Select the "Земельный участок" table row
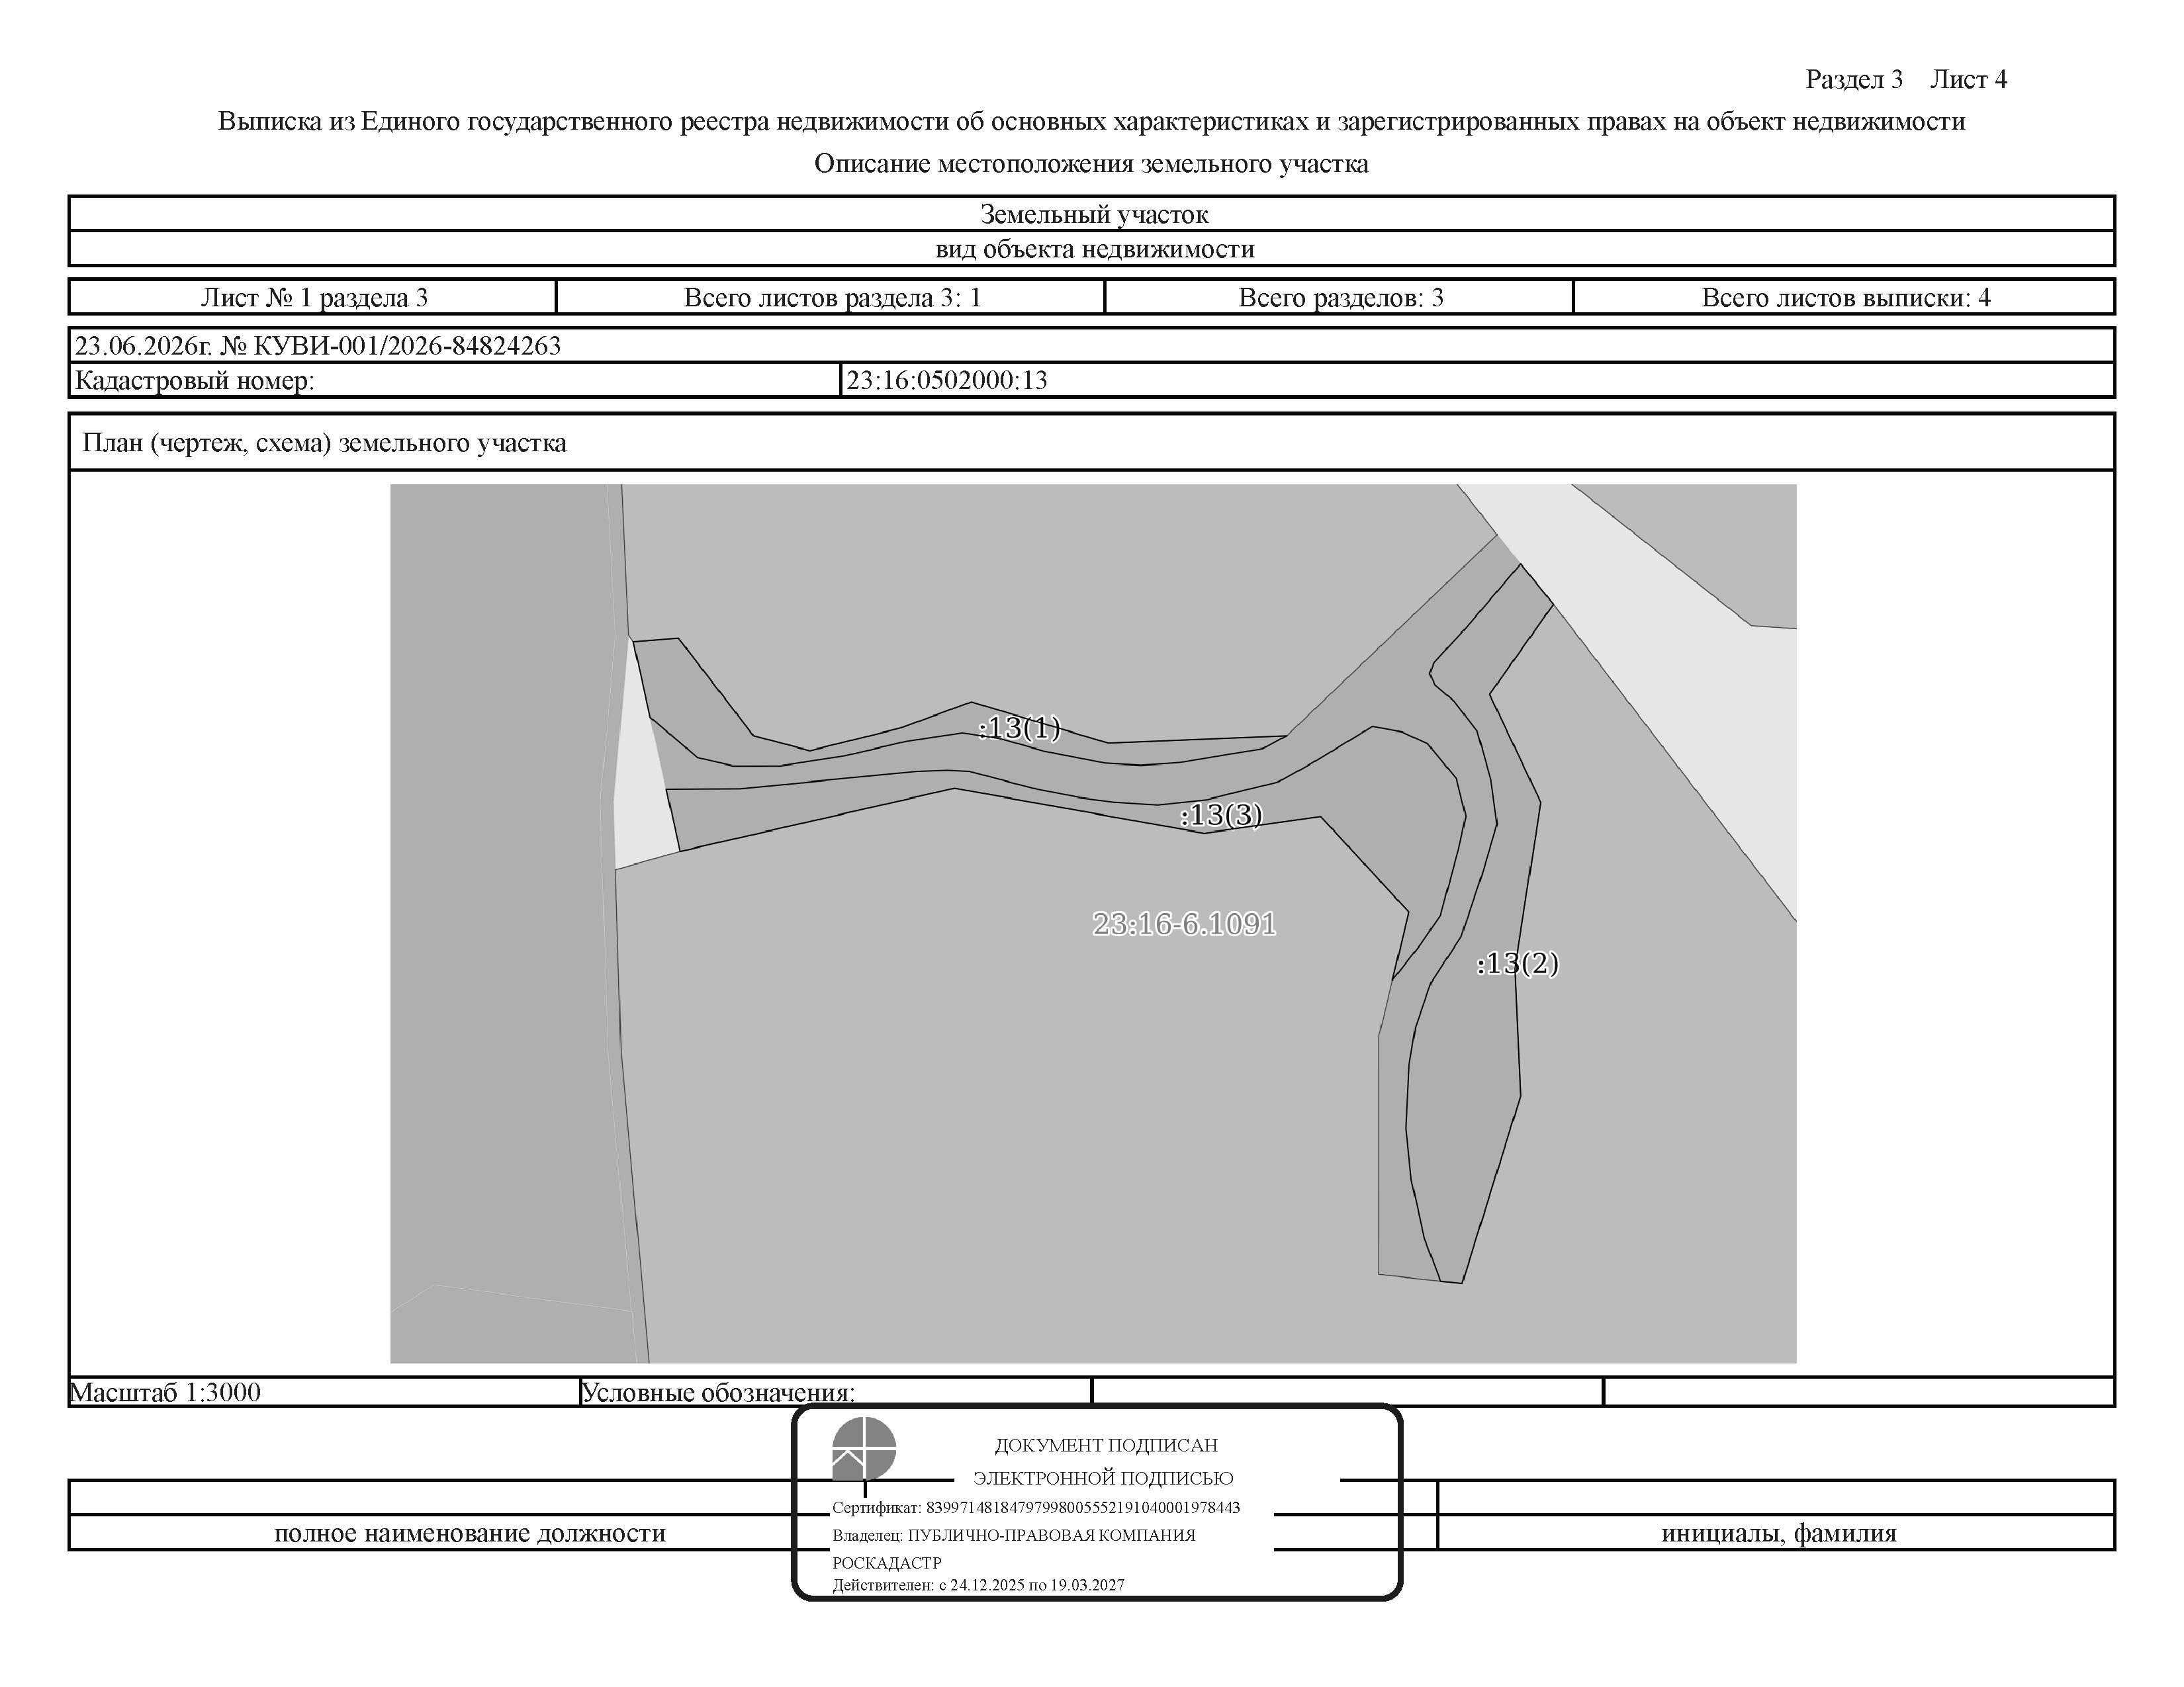Screen dimensions: 2184x1687 point(1092,214)
